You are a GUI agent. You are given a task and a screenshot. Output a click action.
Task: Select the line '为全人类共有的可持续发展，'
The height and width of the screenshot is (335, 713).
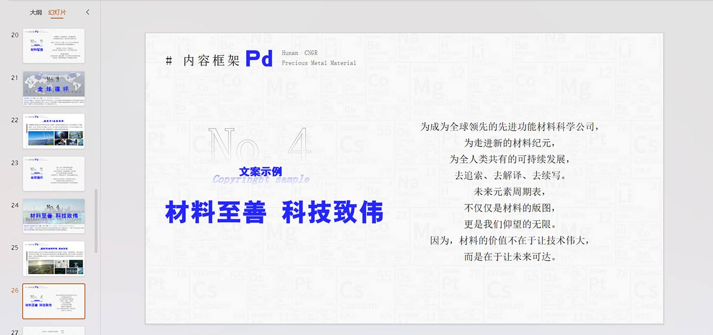click(x=510, y=160)
